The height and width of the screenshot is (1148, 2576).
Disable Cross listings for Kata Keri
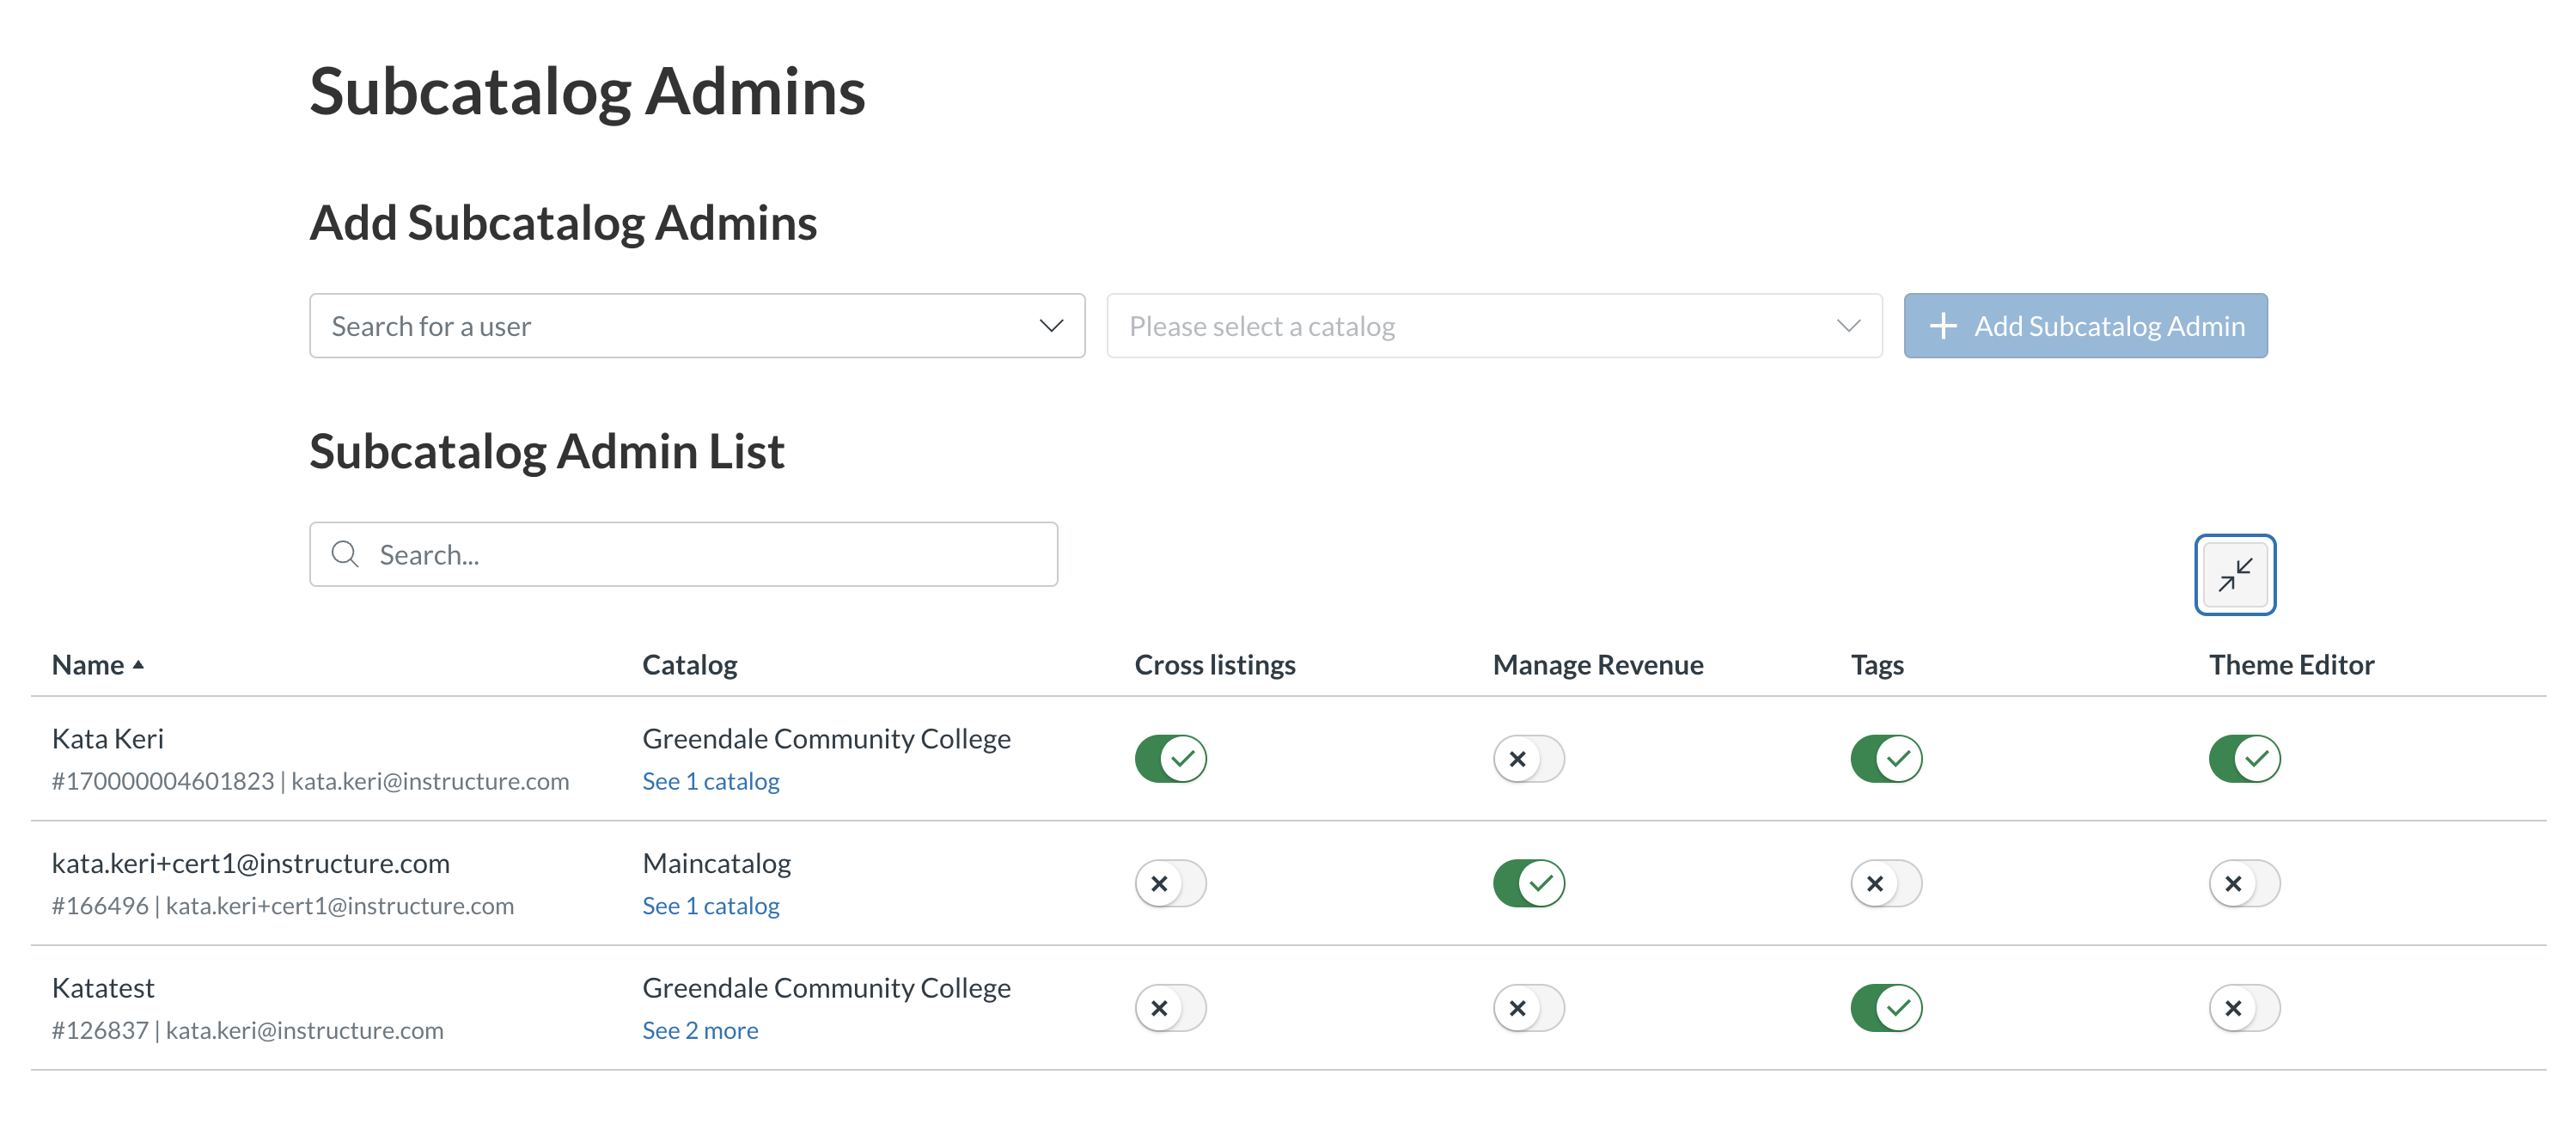[1170, 759]
